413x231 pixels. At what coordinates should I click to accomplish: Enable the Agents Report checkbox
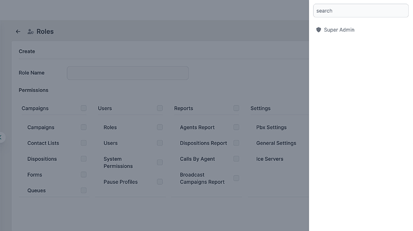(236, 127)
